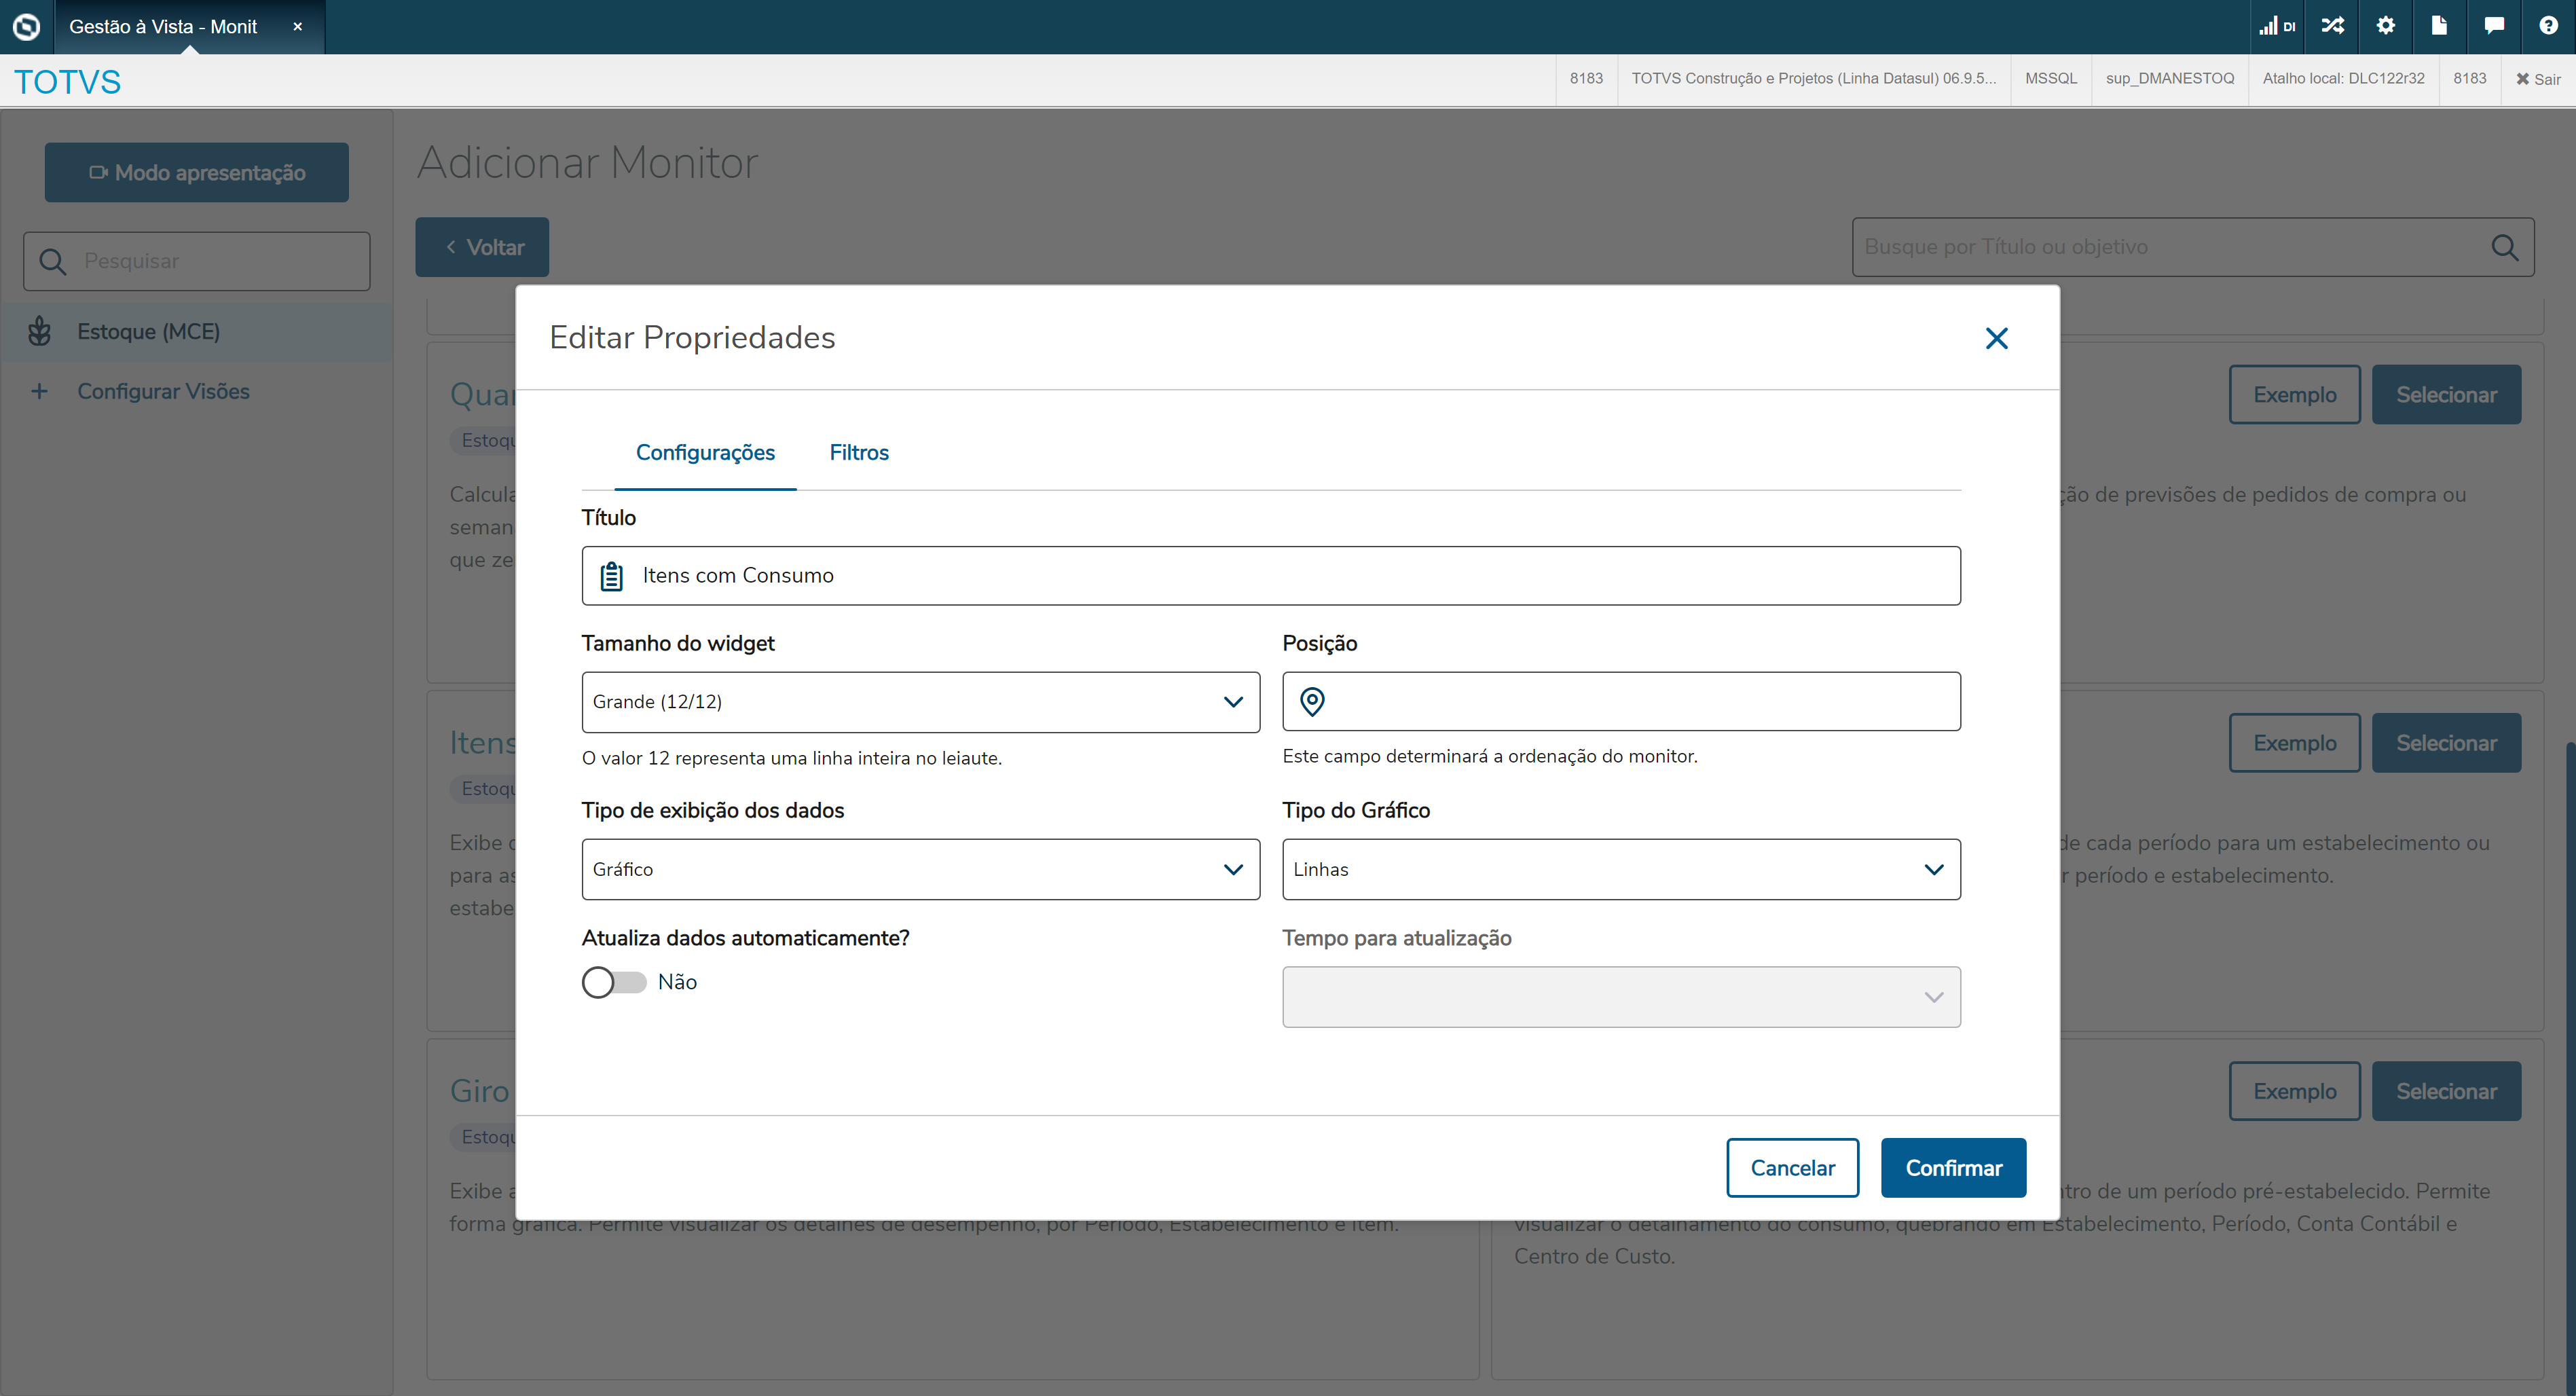Click the Título text field
Viewport: 2576px width, 1396px height.
coord(1290,576)
